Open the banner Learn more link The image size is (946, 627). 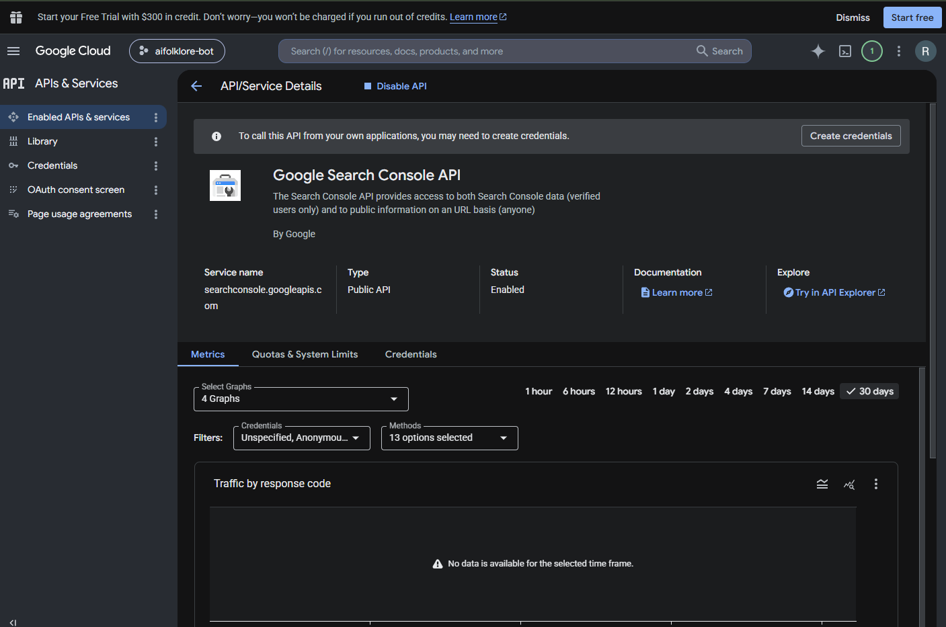[478, 17]
